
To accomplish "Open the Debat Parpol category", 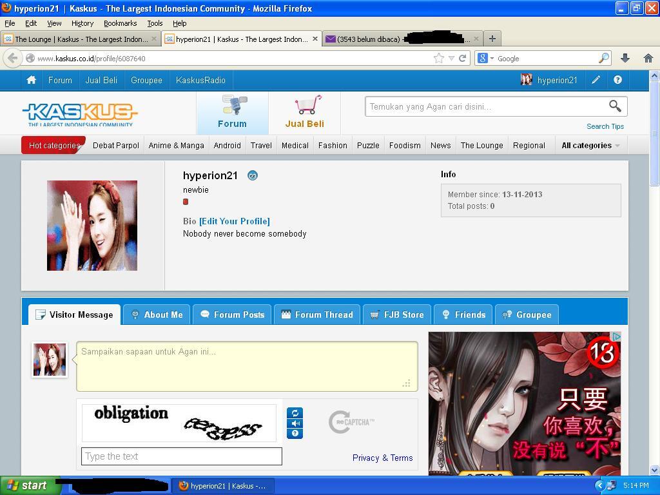I will coord(116,145).
